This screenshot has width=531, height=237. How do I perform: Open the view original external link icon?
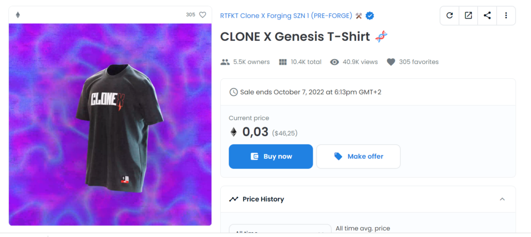point(468,16)
